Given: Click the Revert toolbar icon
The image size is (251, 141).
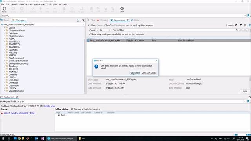Looking at the screenshot, I should (x=55, y=9).
